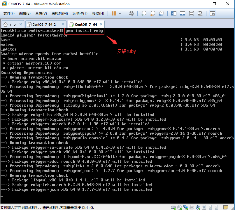Click the 'Package rubygem-json.x86_64' terminal line
The image size is (235, 210).
click(x=76, y=190)
